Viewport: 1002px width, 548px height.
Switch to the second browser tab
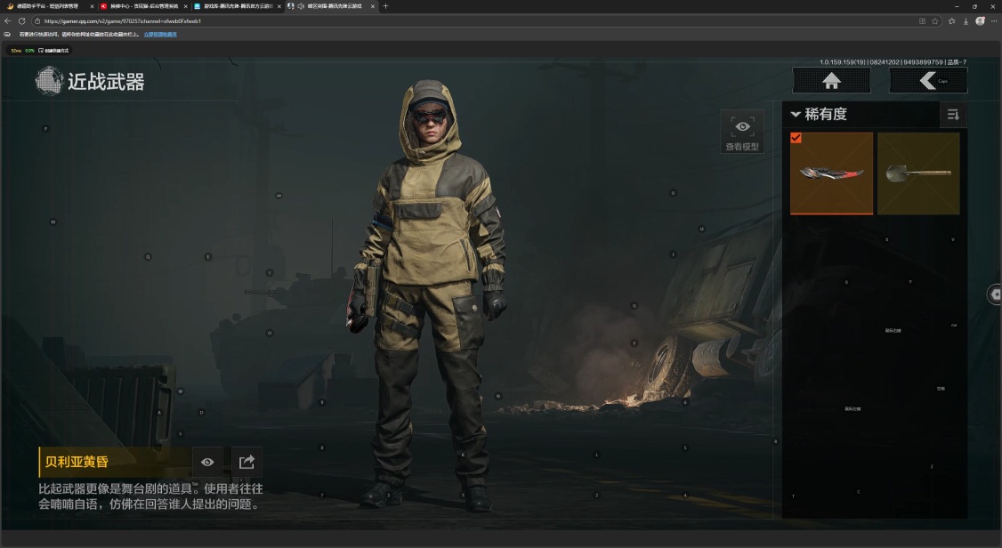[143, 6]
